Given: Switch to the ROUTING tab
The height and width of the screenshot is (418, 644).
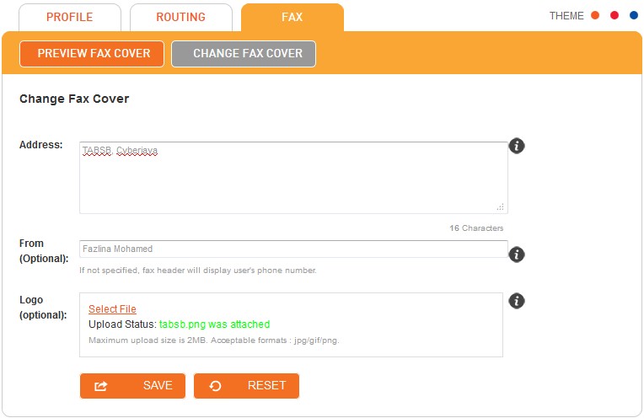Looking at the screenshot, I should 180,17.
